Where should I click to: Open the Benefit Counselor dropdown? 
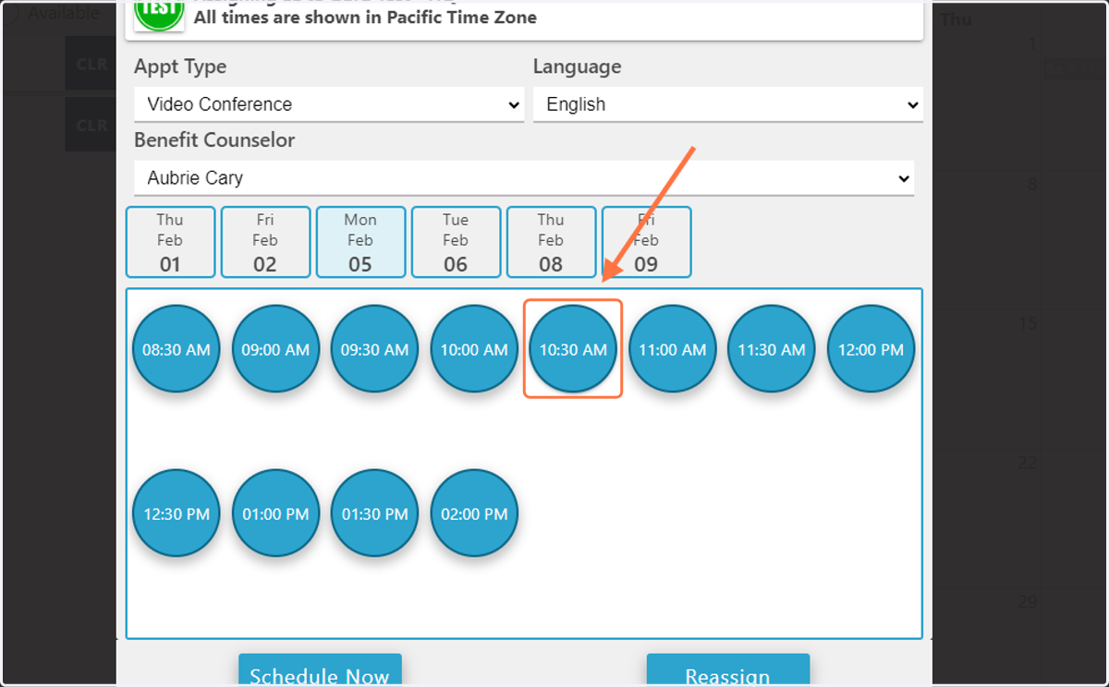(x=524, y=178)
